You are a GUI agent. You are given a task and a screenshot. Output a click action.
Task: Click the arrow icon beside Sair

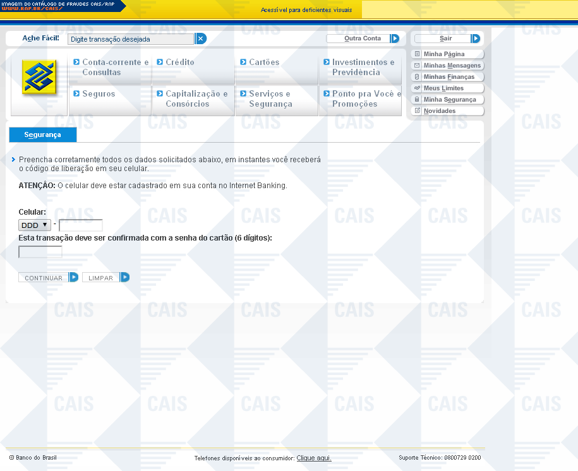click(x=476, y=39)
